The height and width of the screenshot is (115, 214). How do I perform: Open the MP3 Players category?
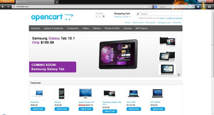tap(142, 28)
